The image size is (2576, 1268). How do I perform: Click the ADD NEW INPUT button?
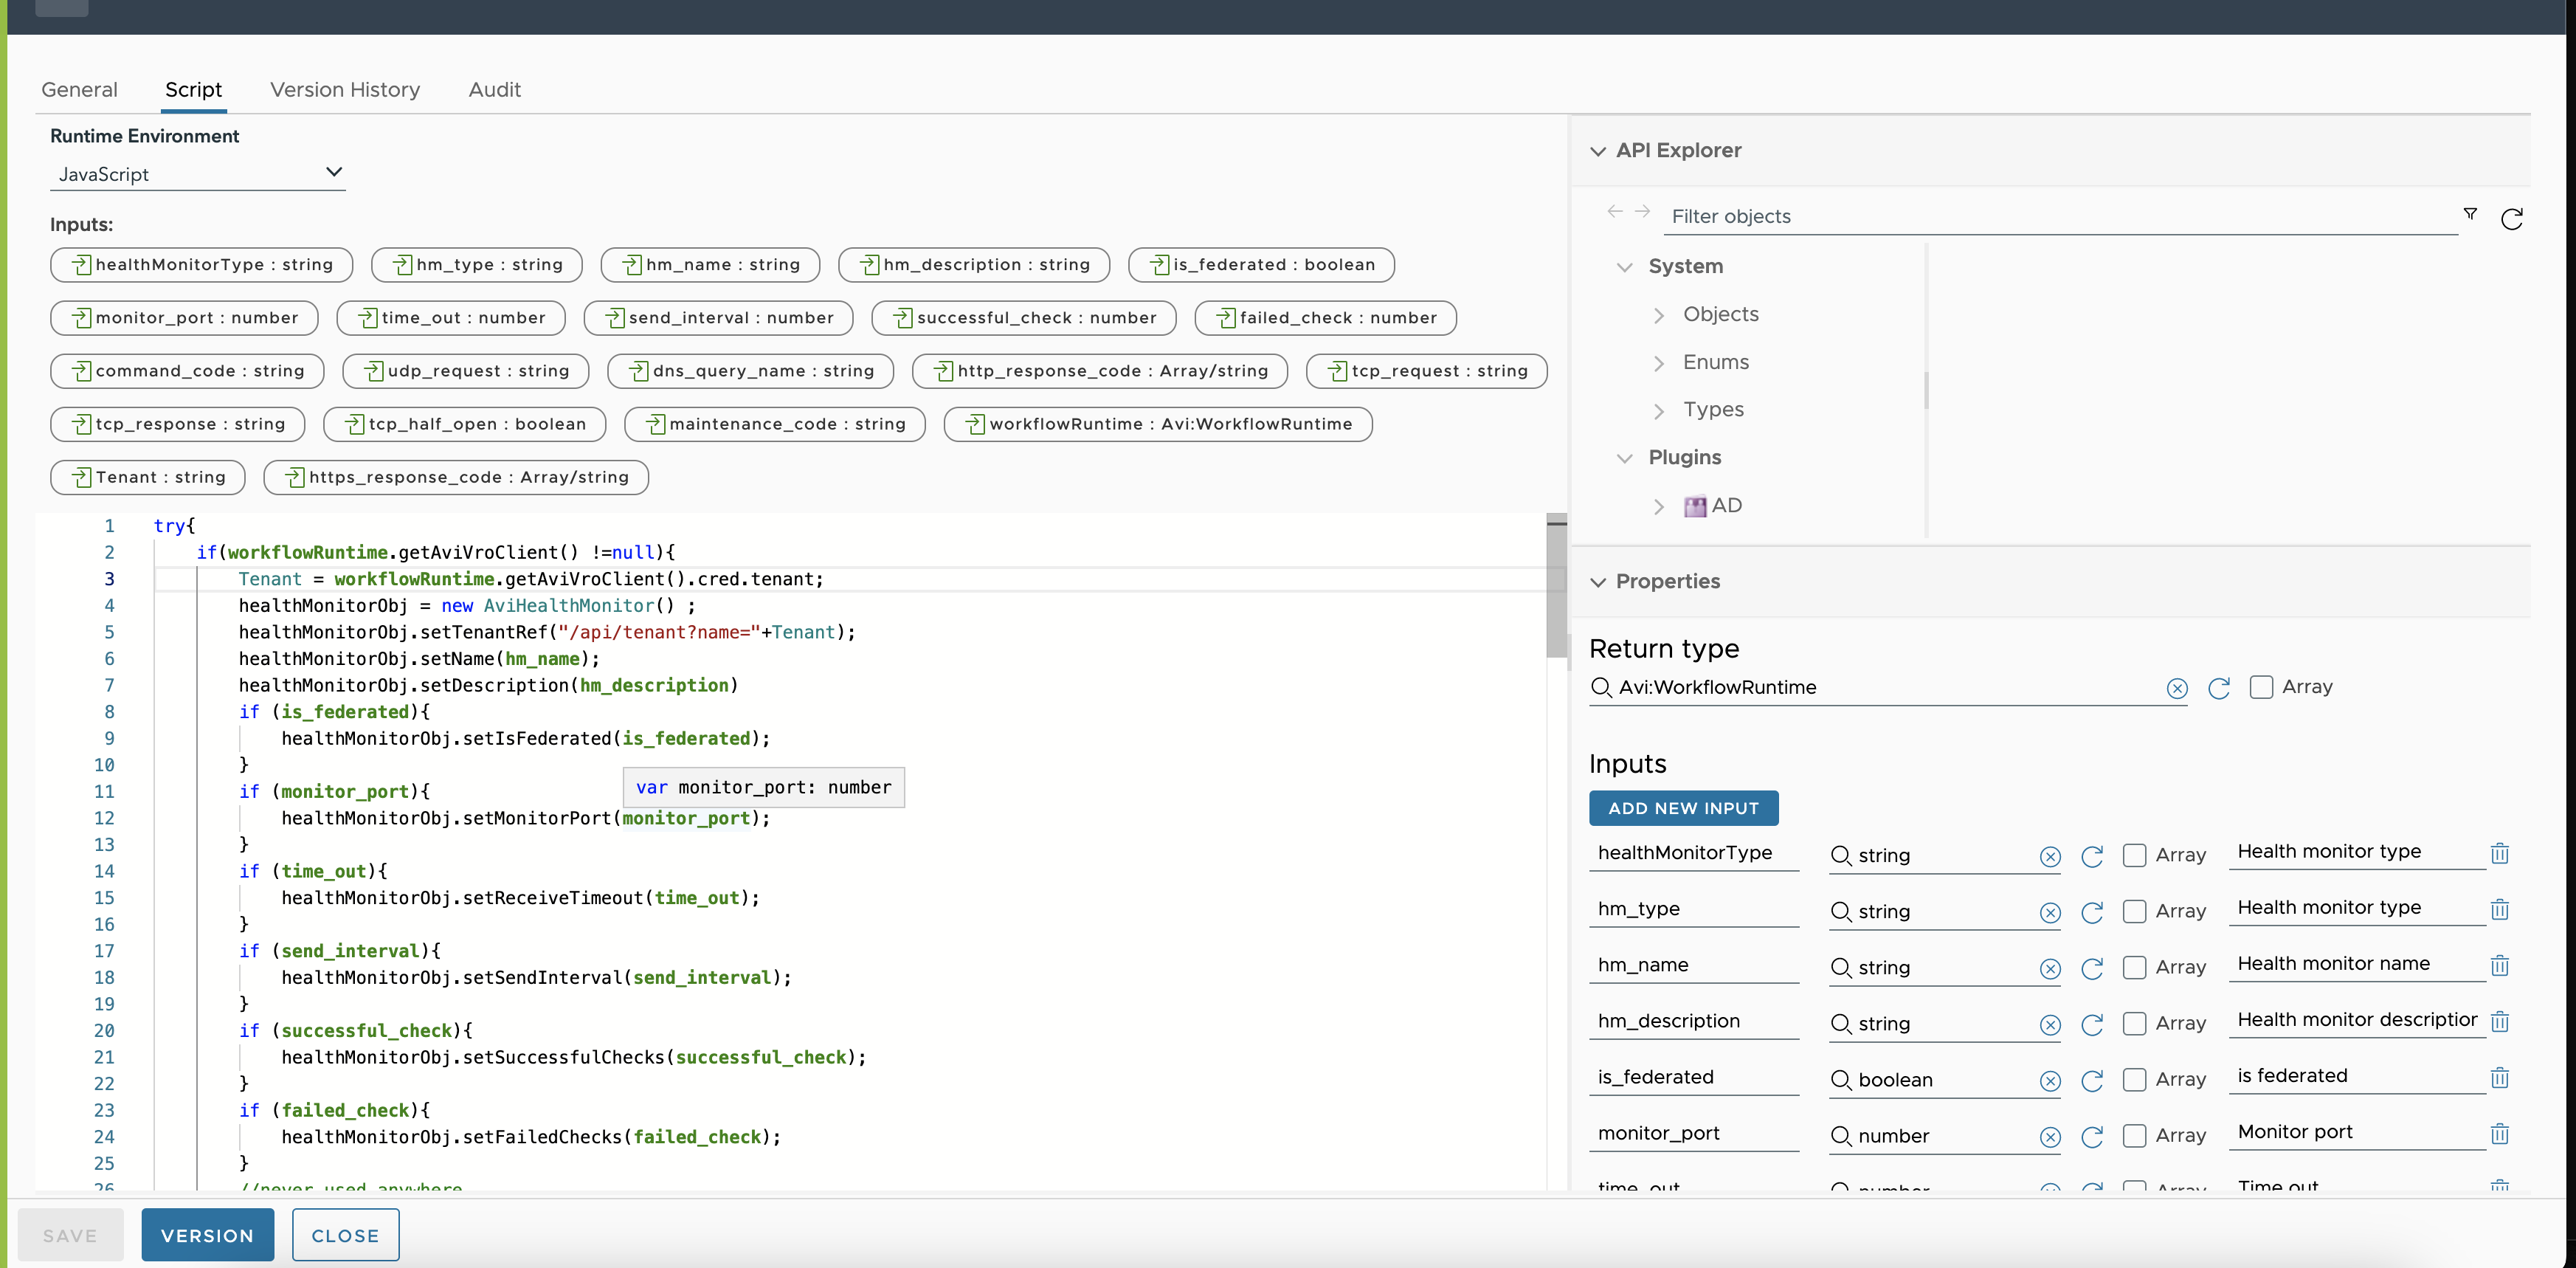[1683, 808]
